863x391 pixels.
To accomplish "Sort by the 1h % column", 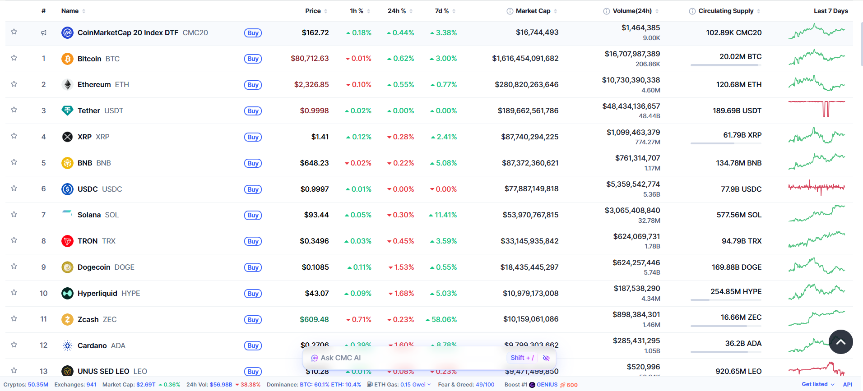I will pos(360,11).
